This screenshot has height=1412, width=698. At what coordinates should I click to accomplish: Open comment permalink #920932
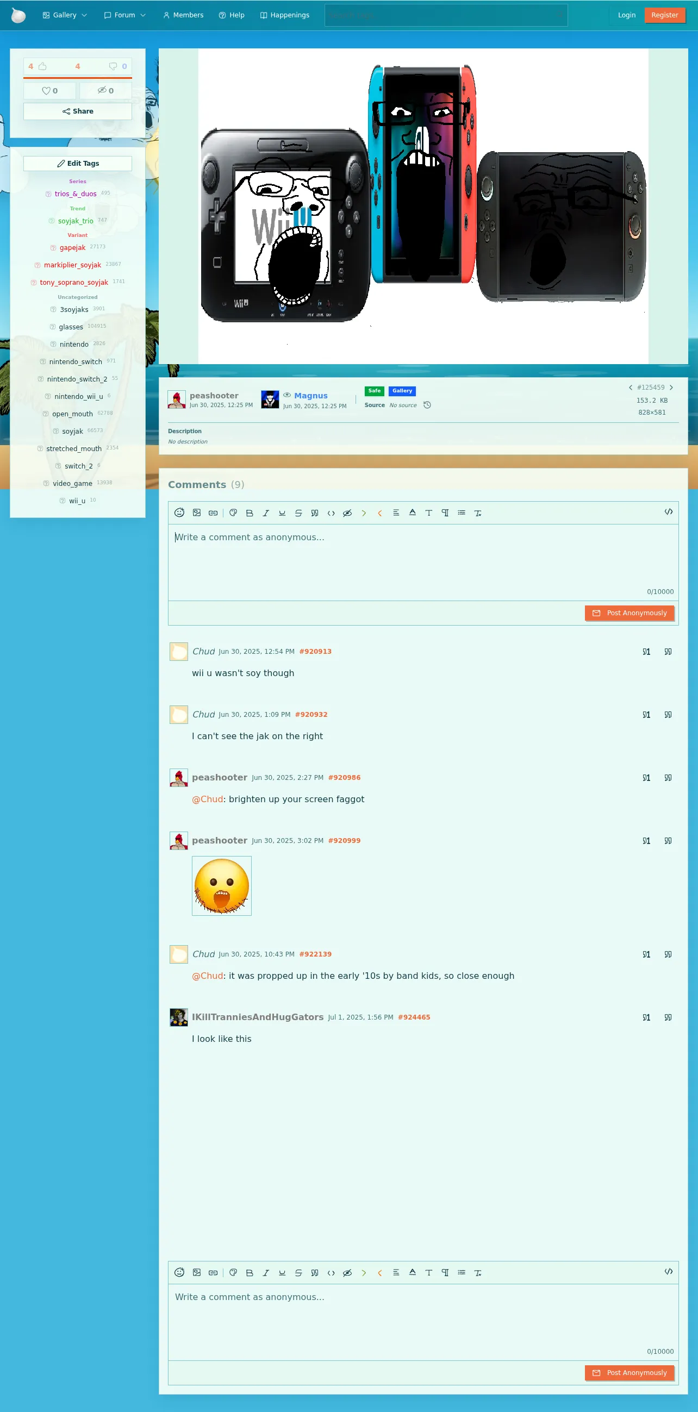(311, 715)
